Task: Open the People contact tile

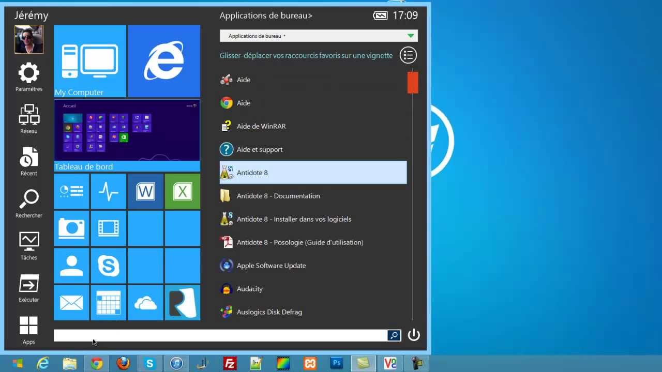Action: point(71,266)
